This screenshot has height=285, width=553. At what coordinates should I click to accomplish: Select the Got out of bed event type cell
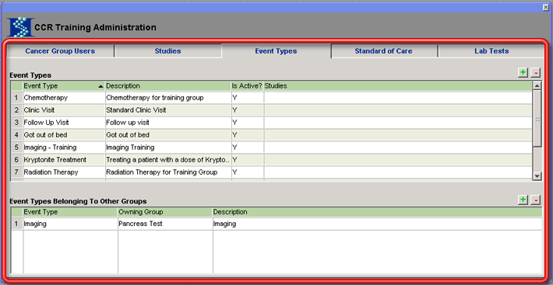point(64,135)
